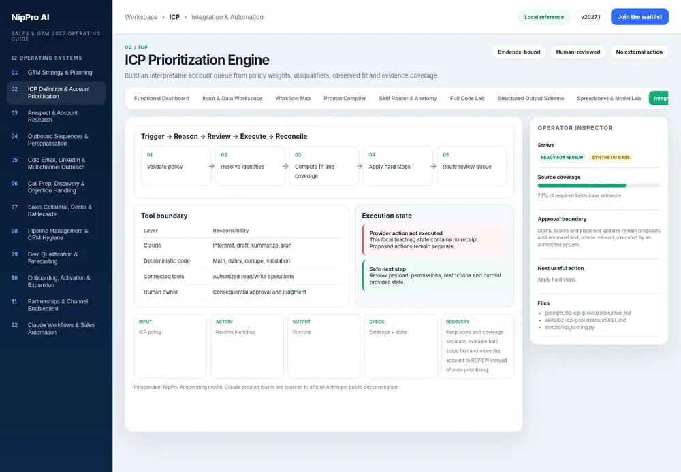Click the Source coverage progress bar

click(x=599, y=185)
